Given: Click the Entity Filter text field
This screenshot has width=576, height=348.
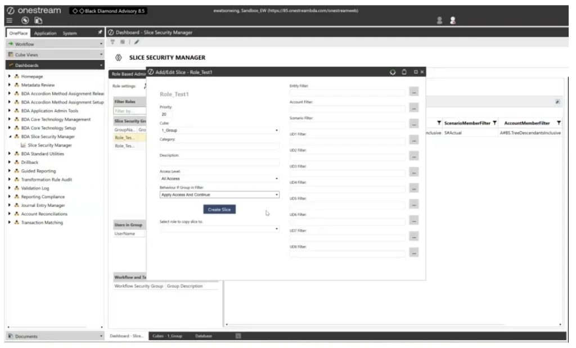Looking at the screenshot, I should 348,93.
